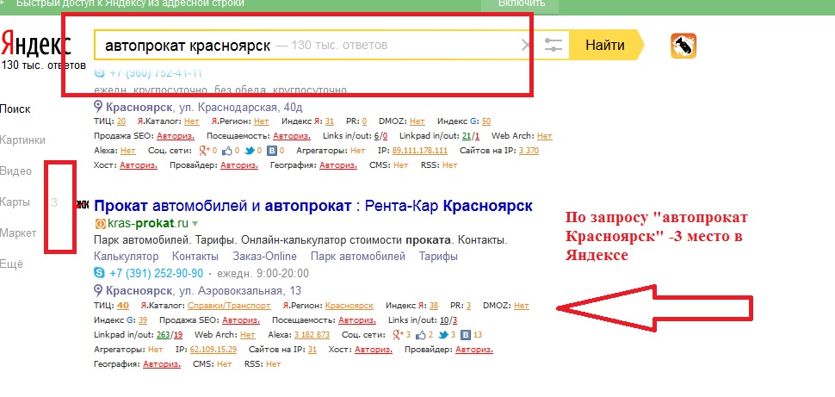Screen dimensions: 835x397
Task: Click the map pin beside ул. Краснодарская, 40д
Action: [98, 107]
